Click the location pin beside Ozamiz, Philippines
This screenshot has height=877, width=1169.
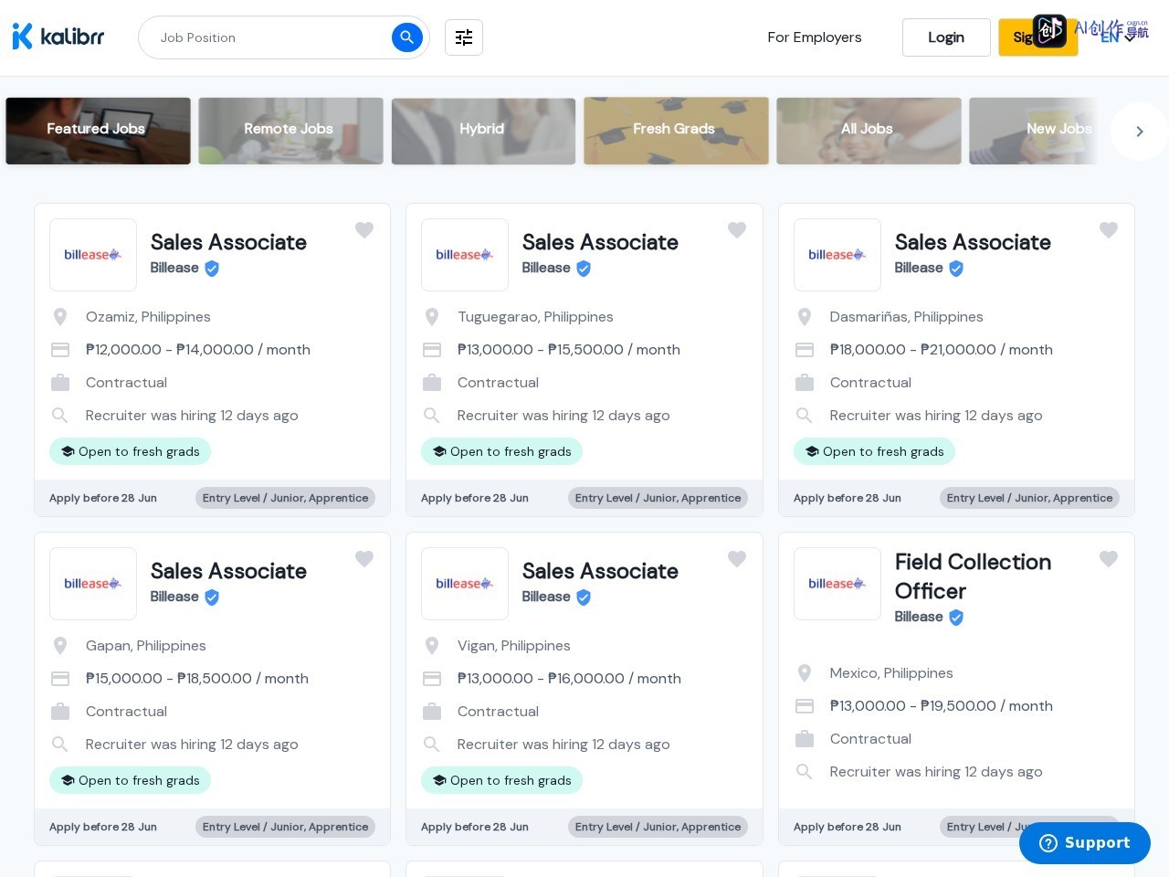pos(60,317)
